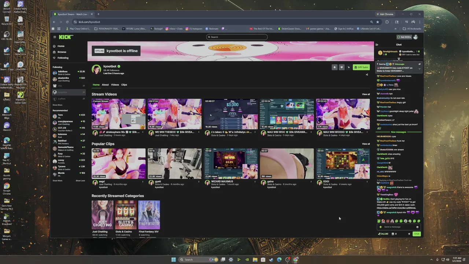Reload the Chrome page
The image size is (469, 264).
67,22
